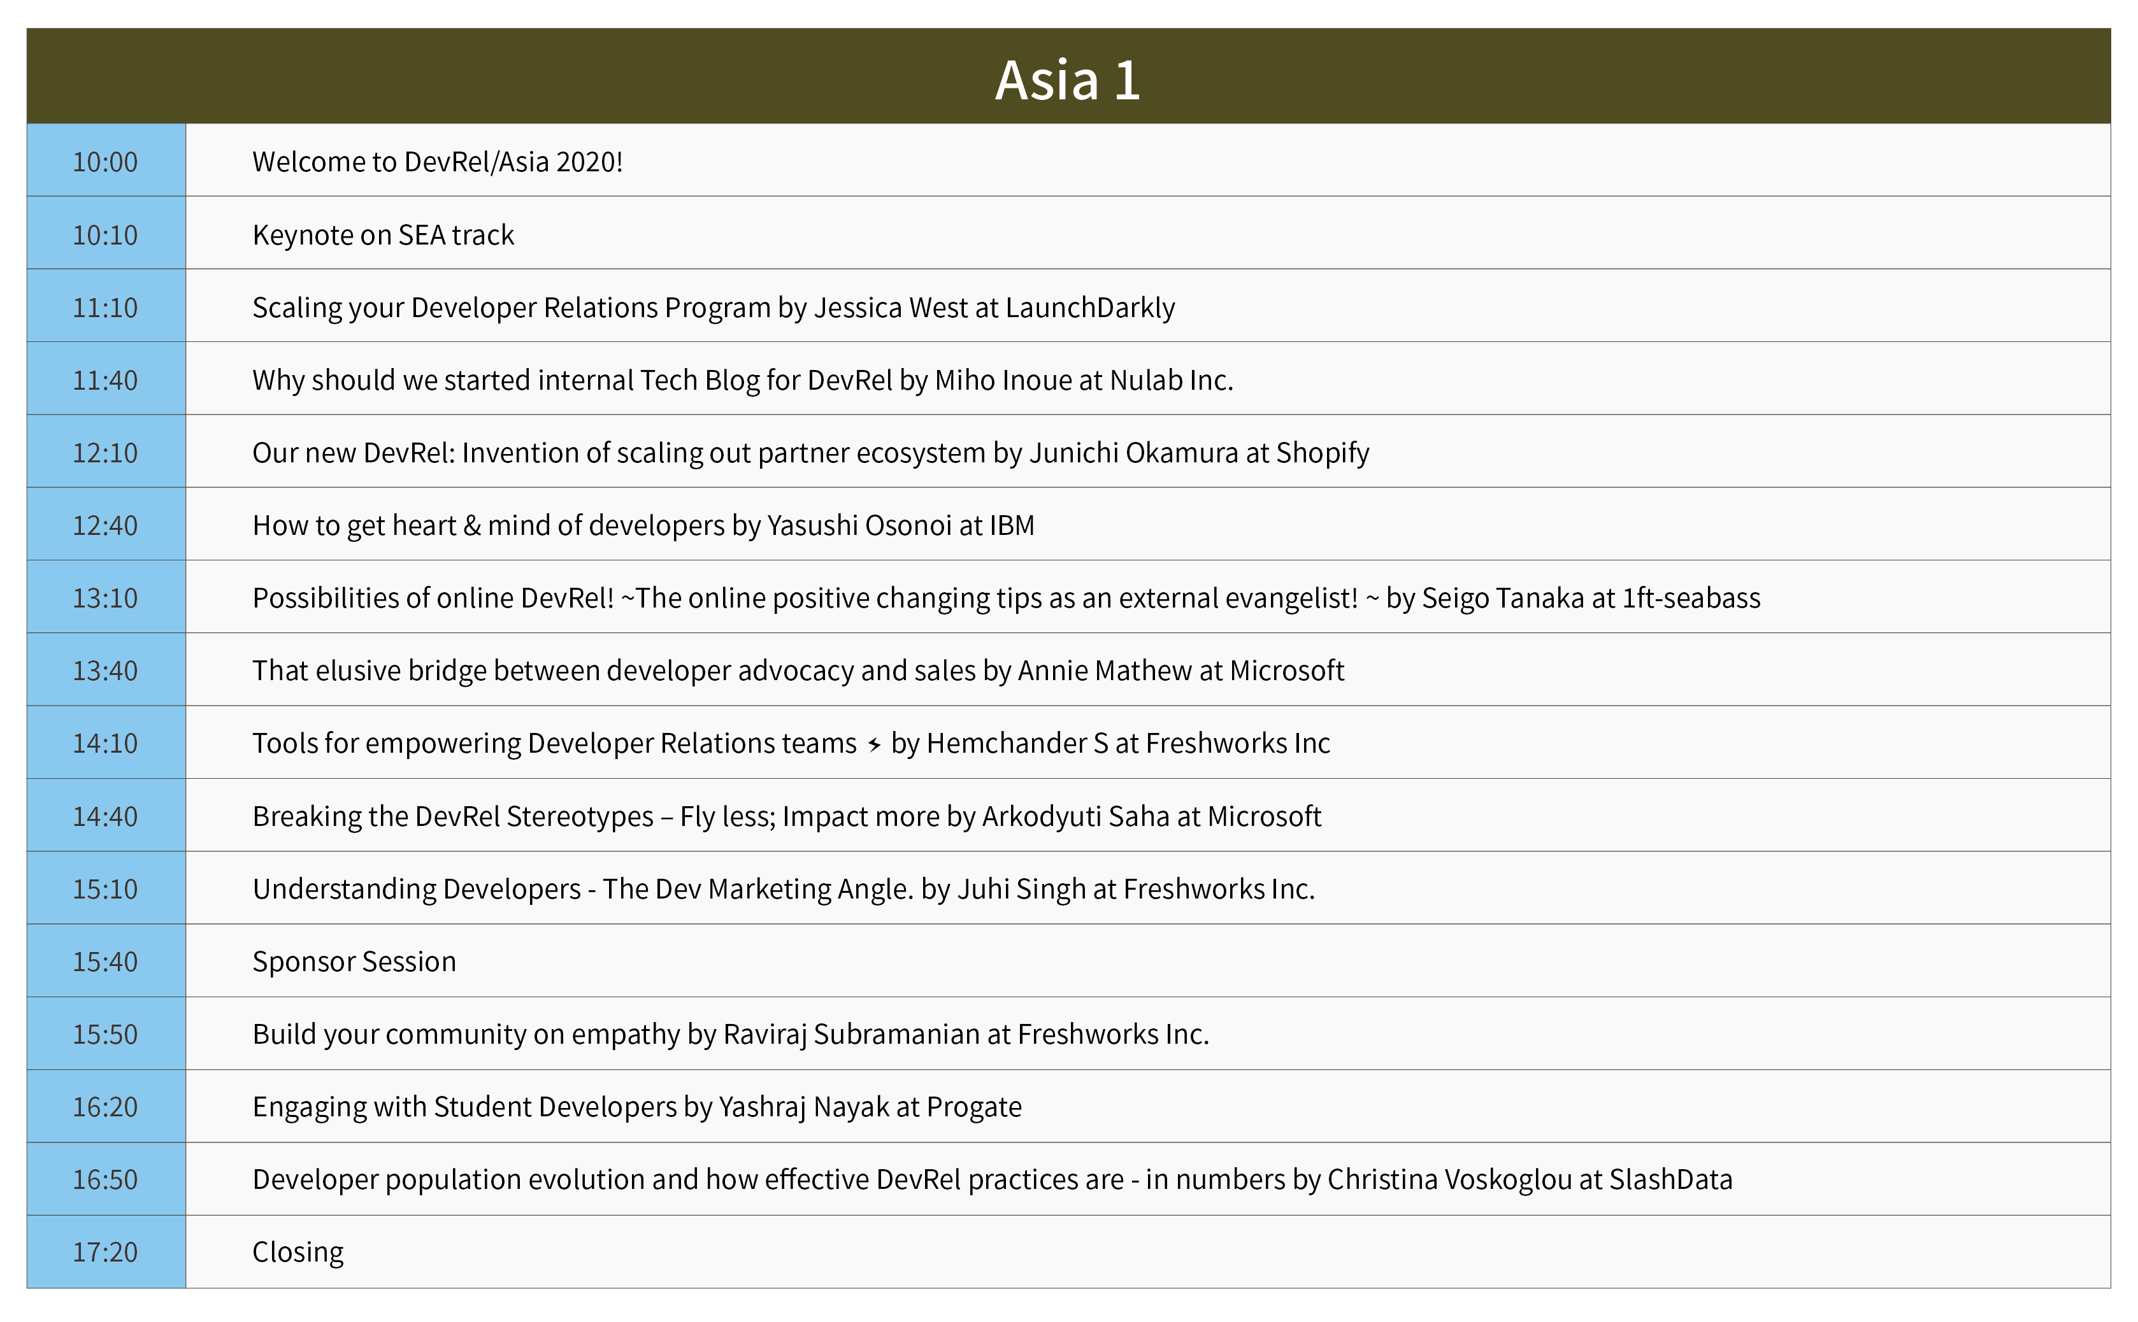This screenshot has width=2138, height=1322.
Task: Click the 13:10 time cell
Action: coord(105,597)
